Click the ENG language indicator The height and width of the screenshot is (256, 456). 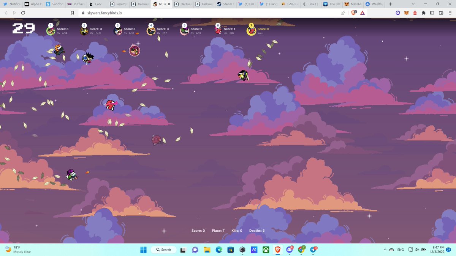(401, 250)
